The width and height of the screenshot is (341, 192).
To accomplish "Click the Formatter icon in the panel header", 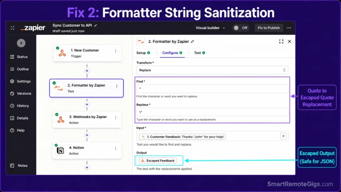I will click(141, 41).
